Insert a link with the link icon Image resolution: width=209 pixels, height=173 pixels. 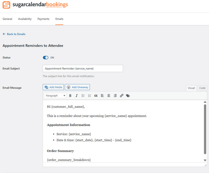point(122,96)
